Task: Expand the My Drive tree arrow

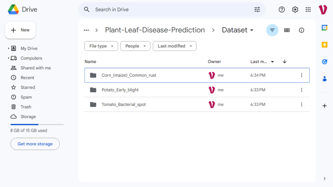Action: pos(8,48)
